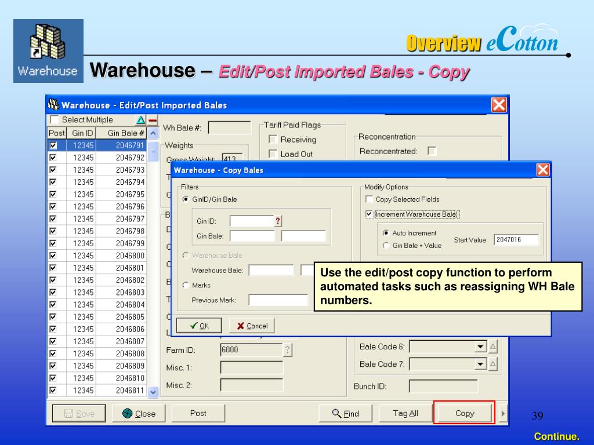
Task: Click the Gin ID lookup question mark
Action: pyautogui.click(x=278, y=221)
